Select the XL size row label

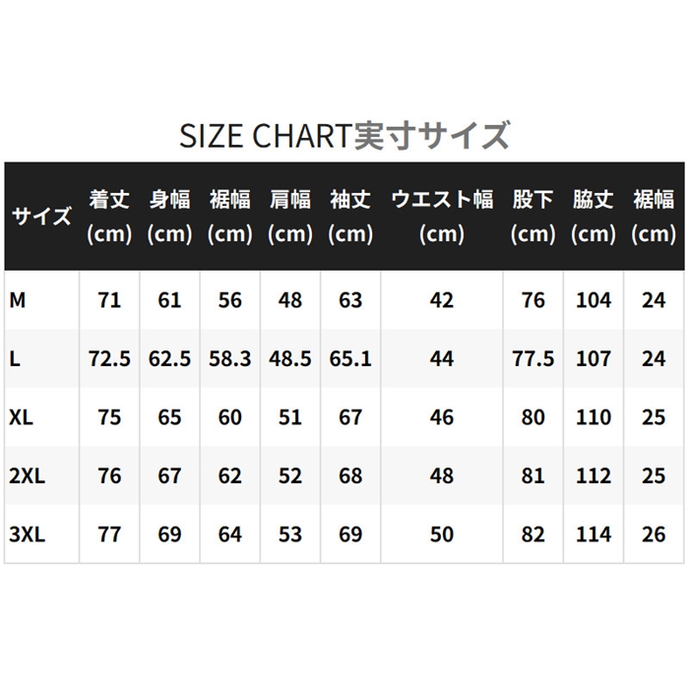[21, 417]
